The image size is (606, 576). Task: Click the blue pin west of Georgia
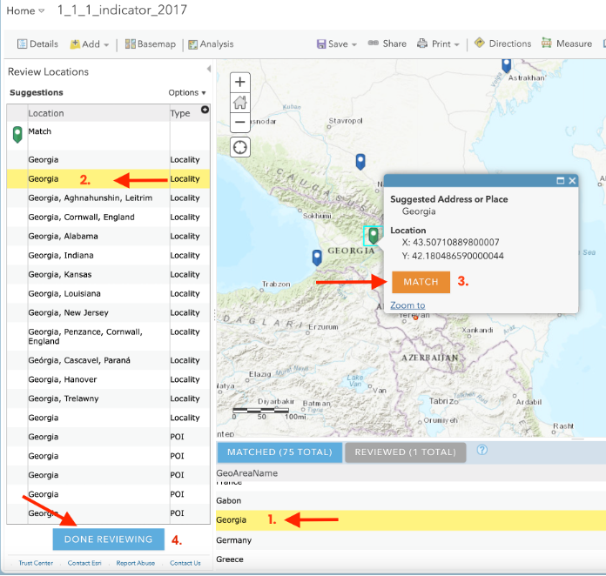point(317,258)
